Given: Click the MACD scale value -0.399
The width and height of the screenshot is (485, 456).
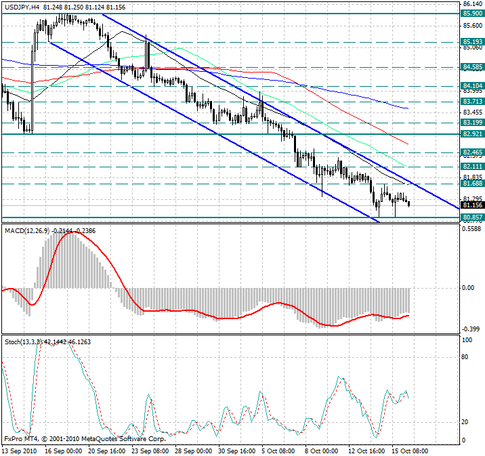Looking at the screenshot, I should tap(471, 329).
